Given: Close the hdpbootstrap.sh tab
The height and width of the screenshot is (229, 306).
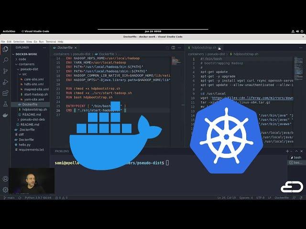Looking at the screenshot, I should (x=219, y=48).
